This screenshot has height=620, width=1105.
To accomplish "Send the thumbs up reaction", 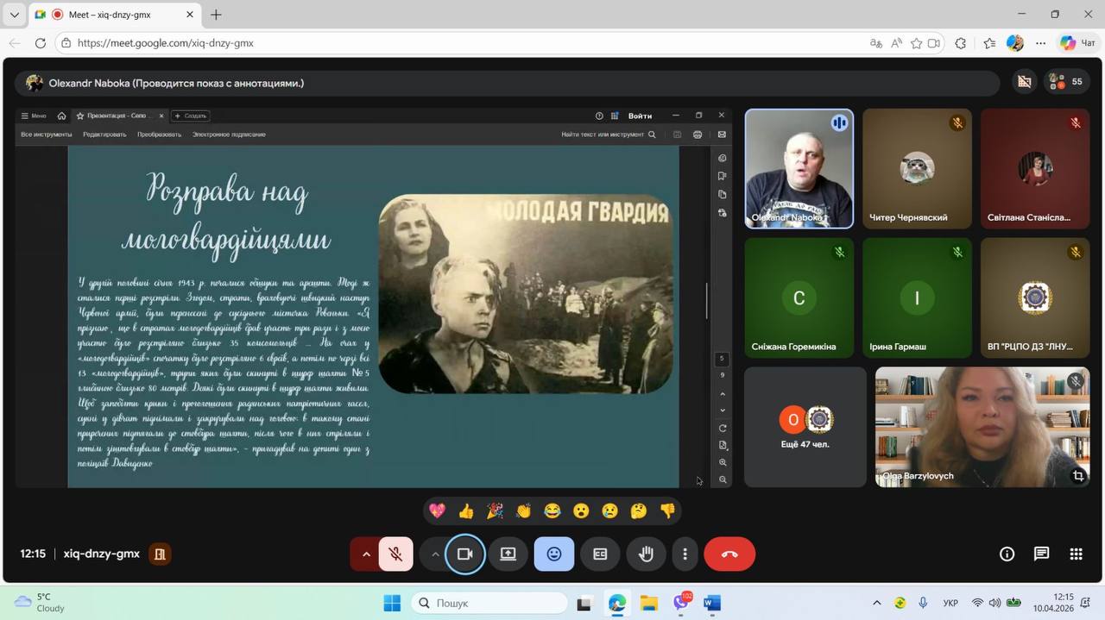I will (466, 511).
